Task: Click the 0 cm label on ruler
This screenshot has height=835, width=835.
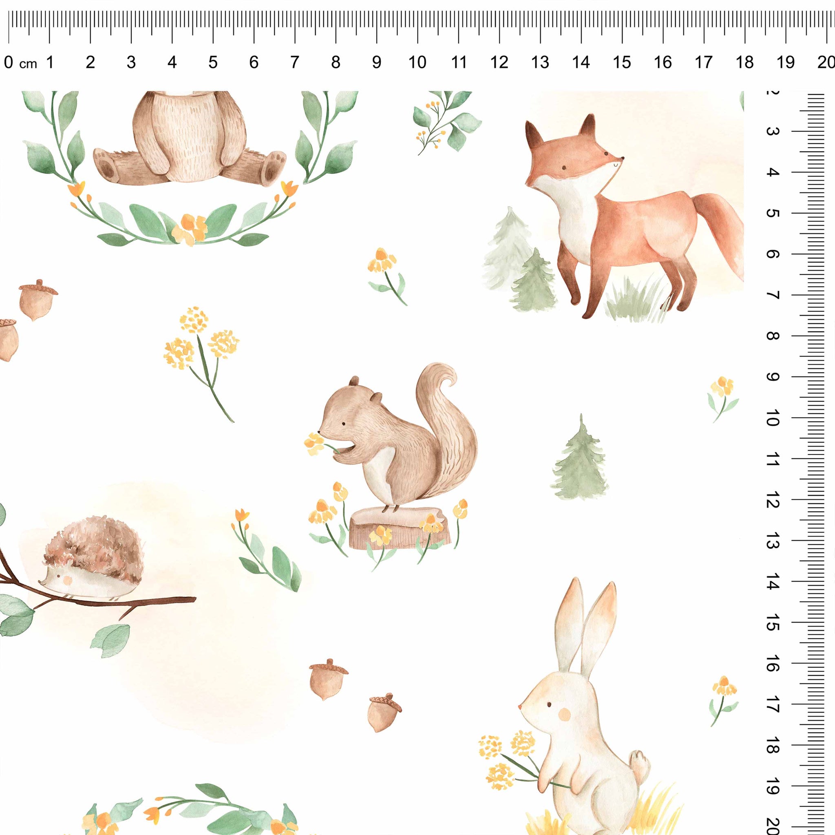Action: pyautogui.click(x=20, y=63)
